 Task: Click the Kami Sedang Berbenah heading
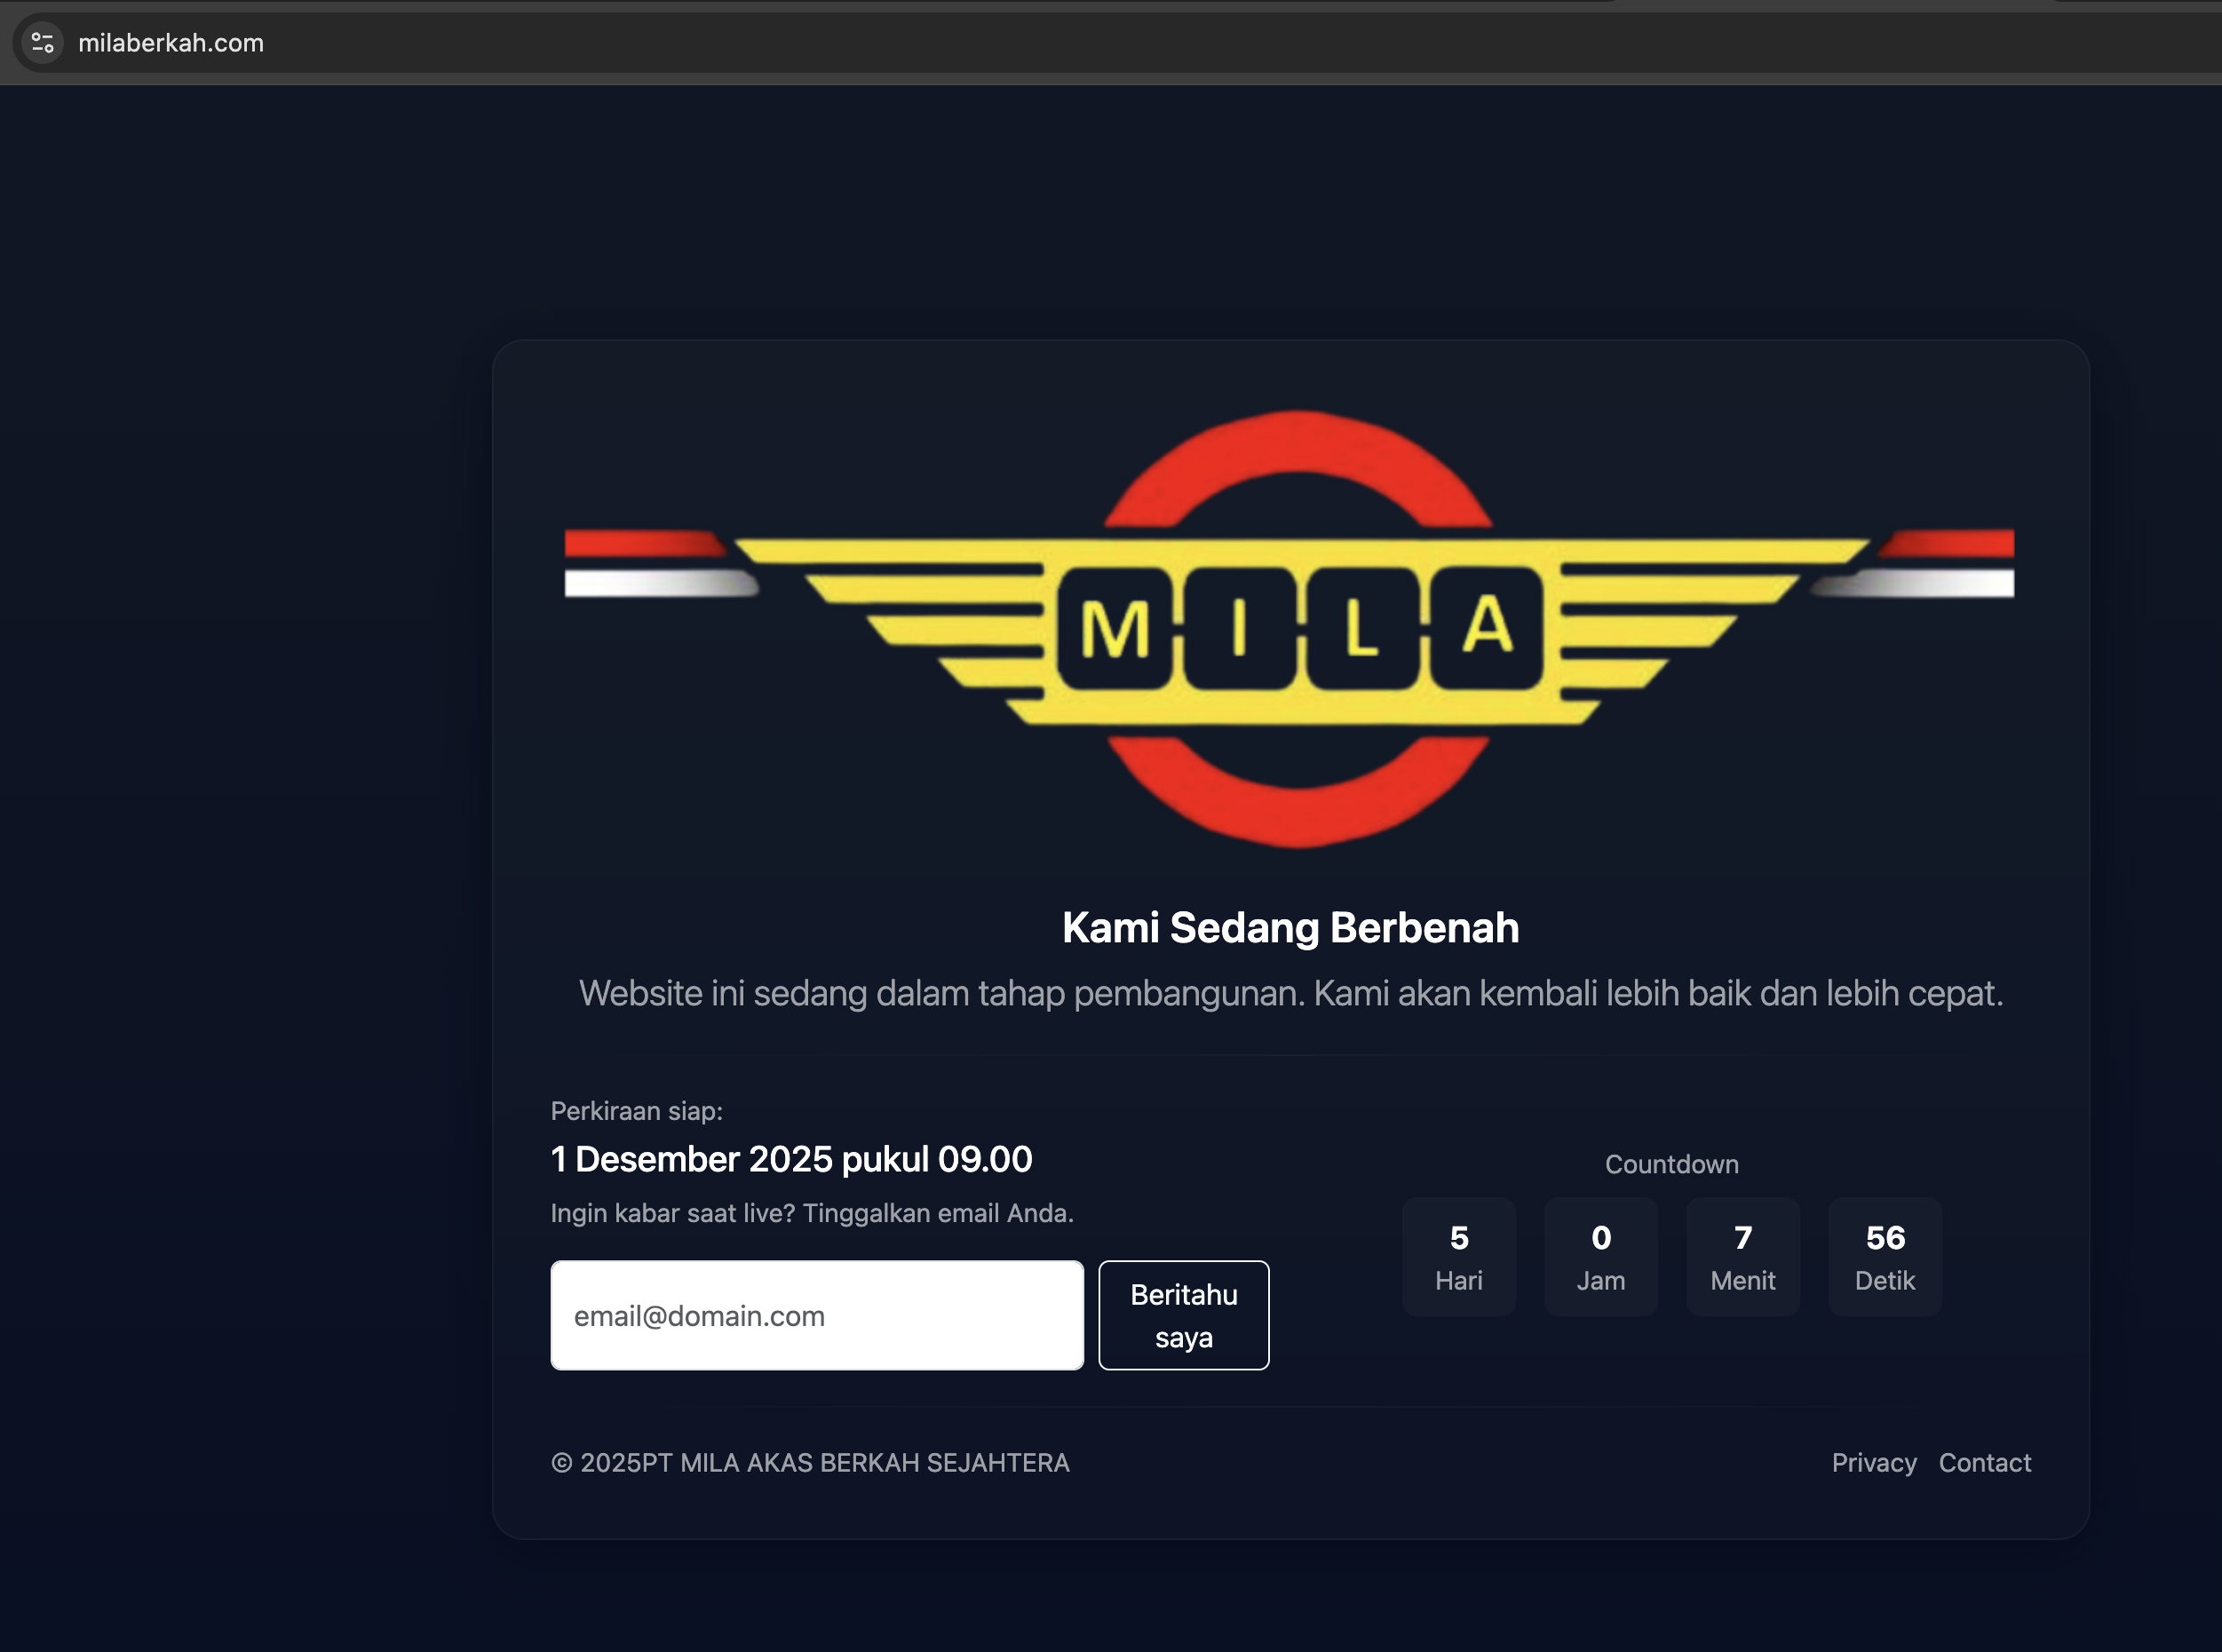point(1290,927)
